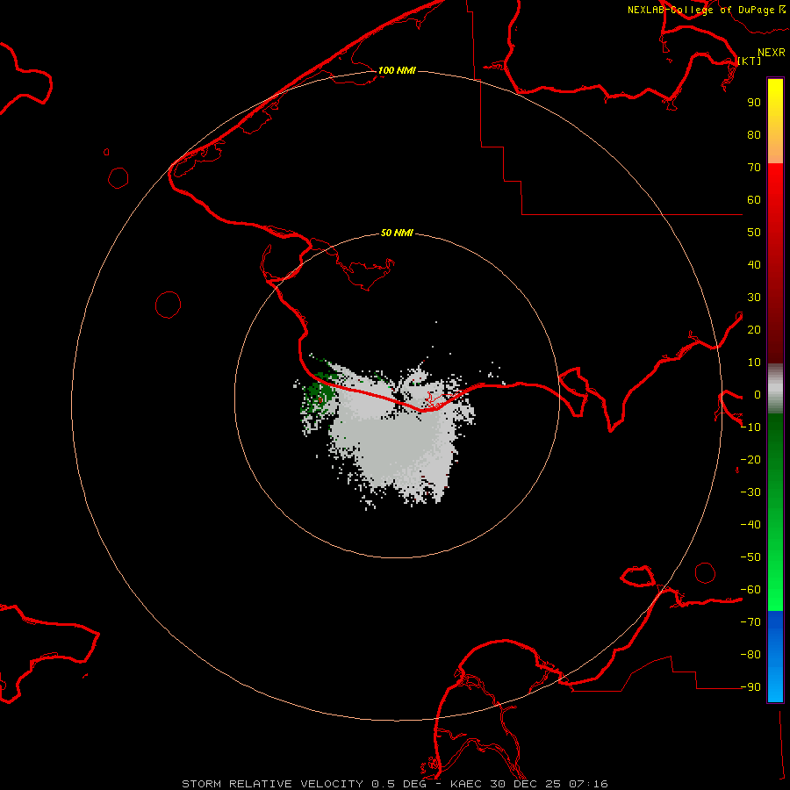Click the 50 NMI range ring label

tap(397, 233)
